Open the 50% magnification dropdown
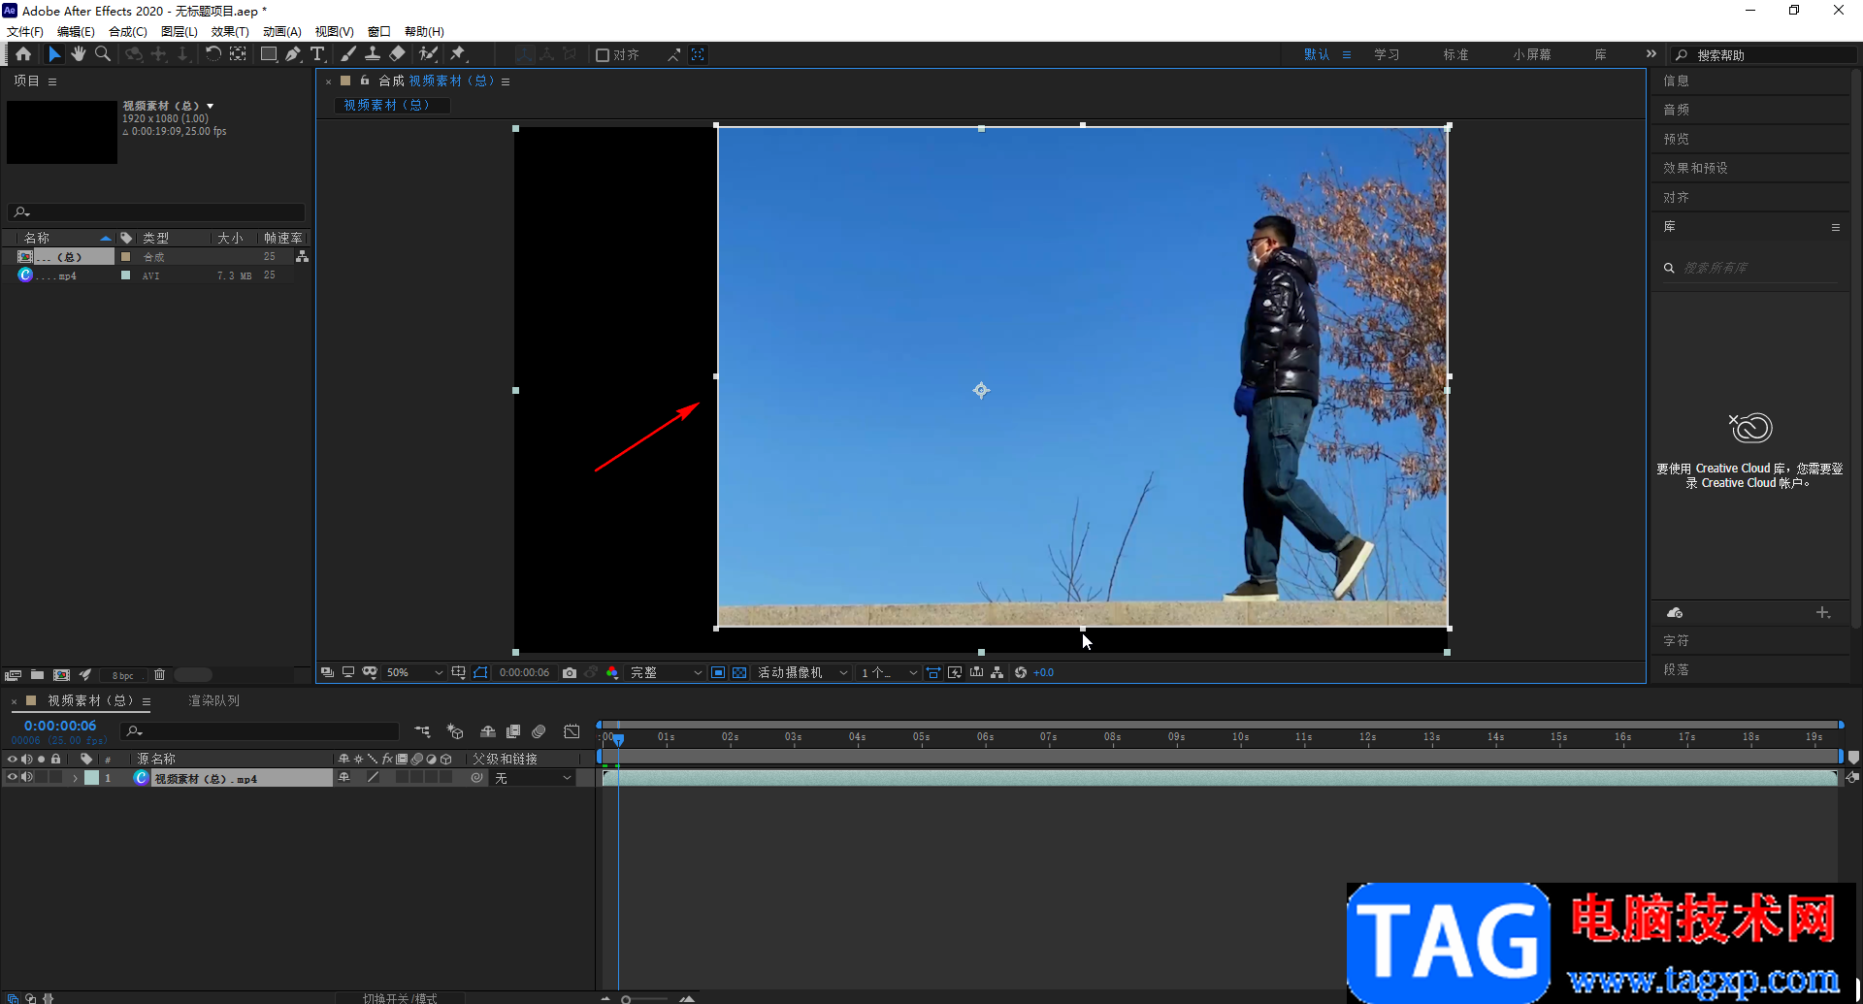 [x=415, y=672]
